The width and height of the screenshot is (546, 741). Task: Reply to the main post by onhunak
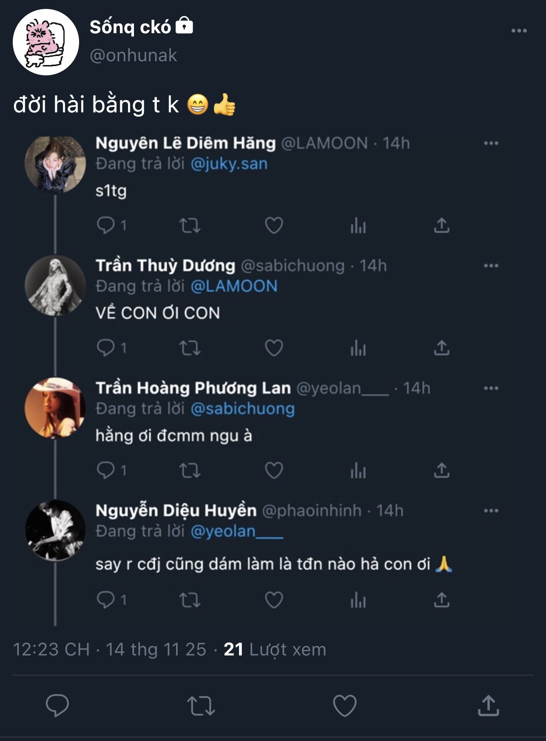pos(57,705)
